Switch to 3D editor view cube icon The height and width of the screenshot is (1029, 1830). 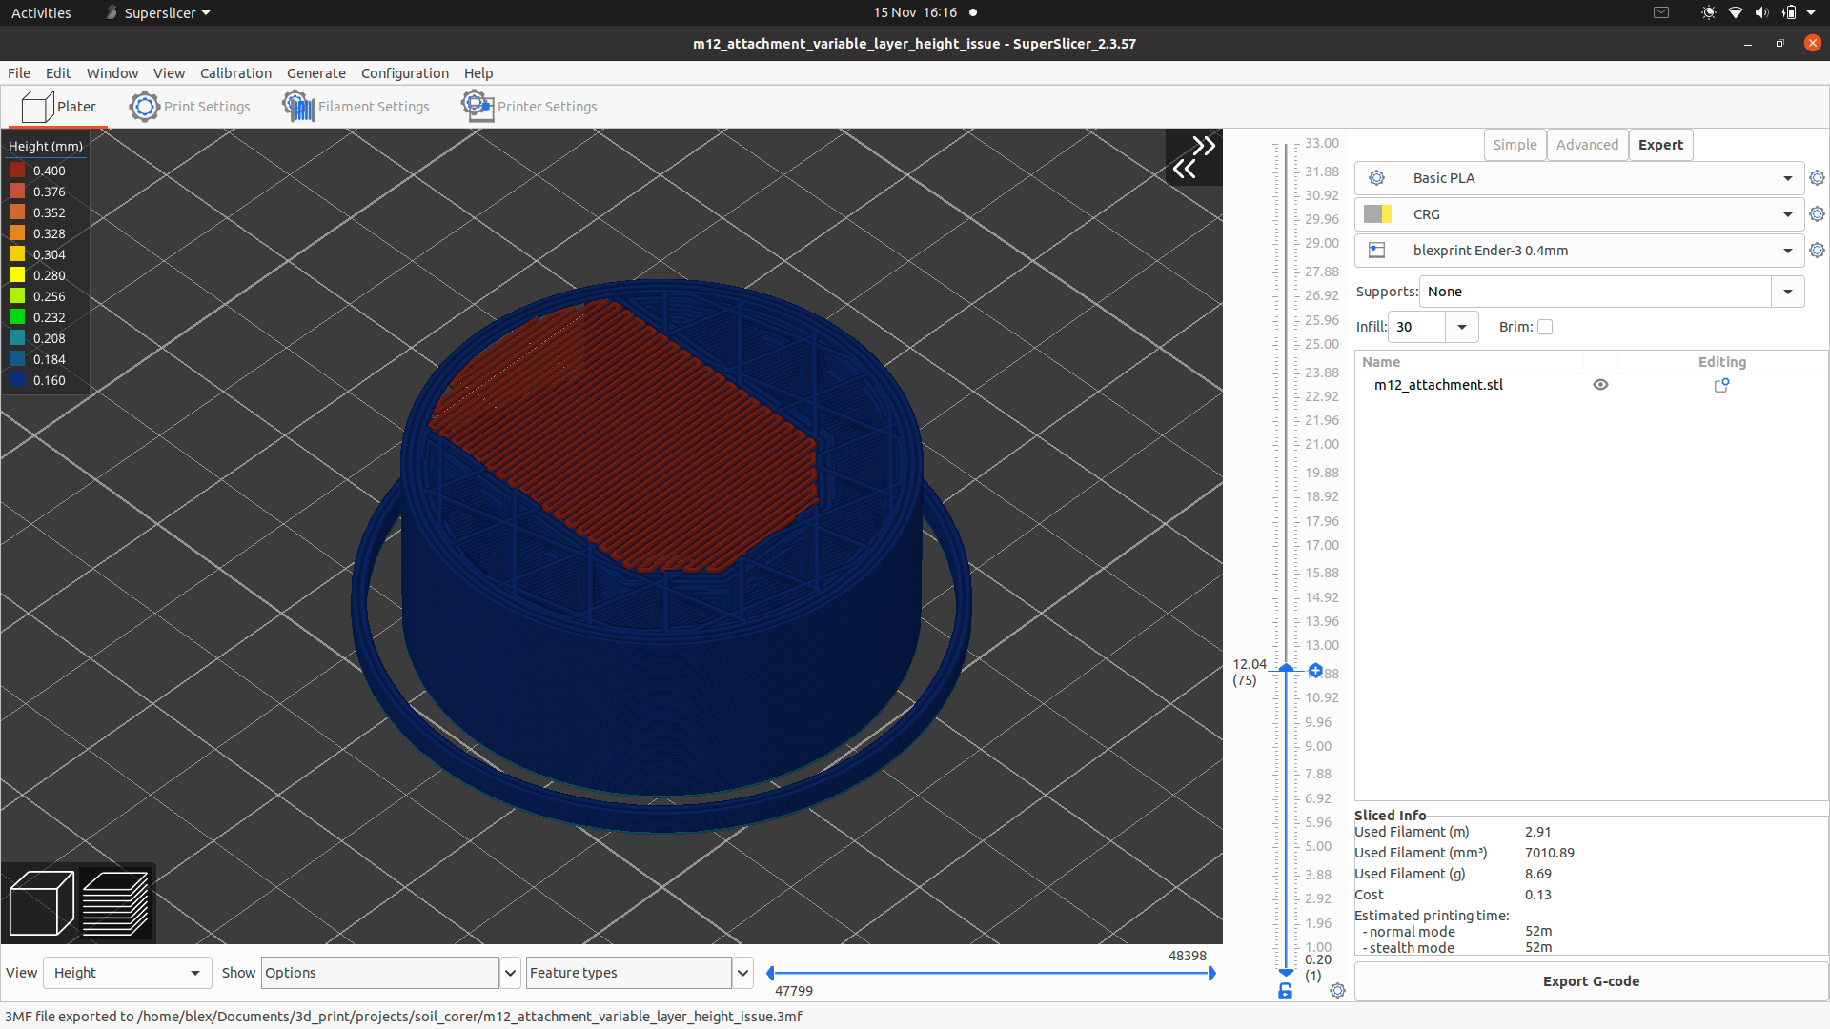(x=41, y=903)
